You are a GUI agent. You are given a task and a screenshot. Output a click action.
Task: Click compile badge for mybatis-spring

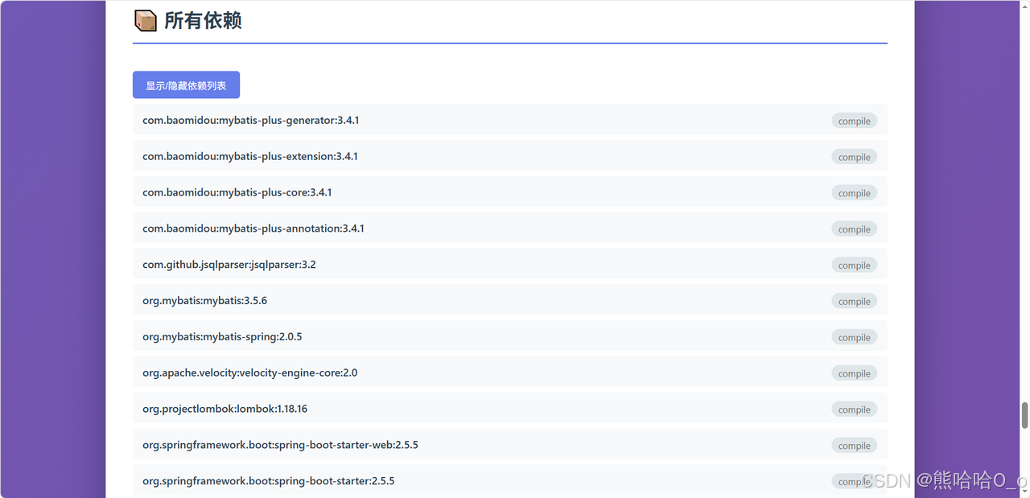[x=854, y=337]
